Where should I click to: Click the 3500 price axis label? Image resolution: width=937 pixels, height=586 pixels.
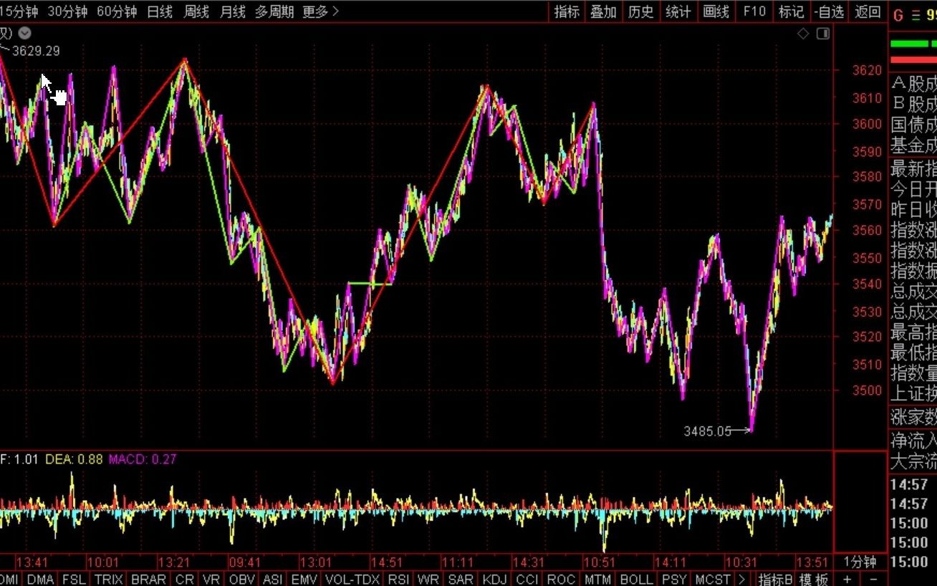point(867,391)
